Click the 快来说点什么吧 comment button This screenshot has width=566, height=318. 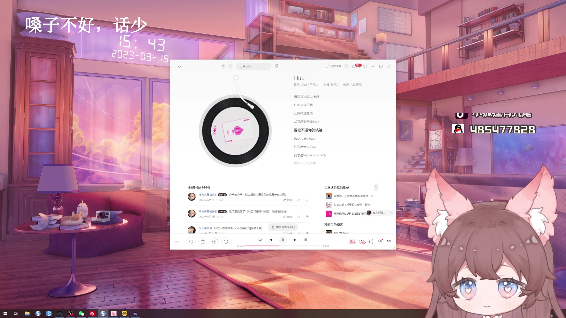[x=283, y=227]
